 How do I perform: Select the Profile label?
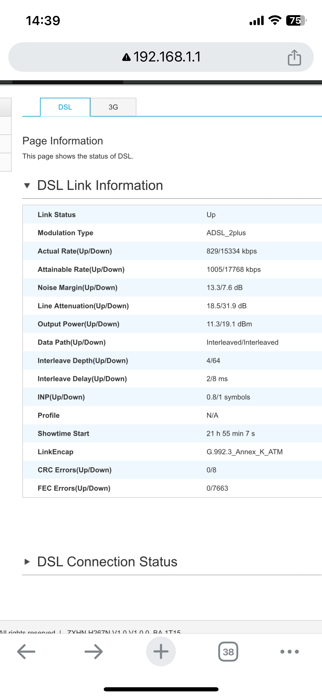pos(49,415)
